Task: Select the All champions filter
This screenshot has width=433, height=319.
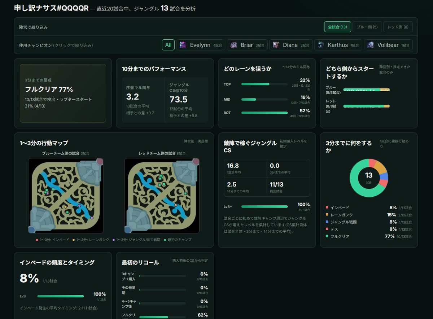Action: [168, 45]
